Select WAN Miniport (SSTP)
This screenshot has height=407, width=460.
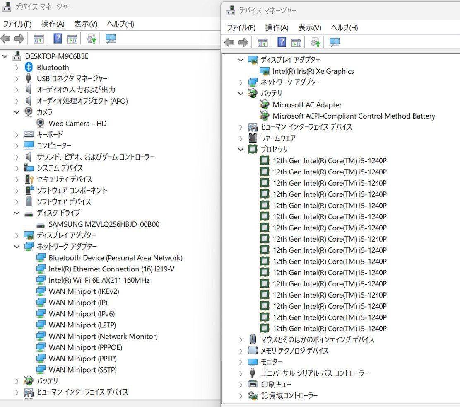point(83,370)
